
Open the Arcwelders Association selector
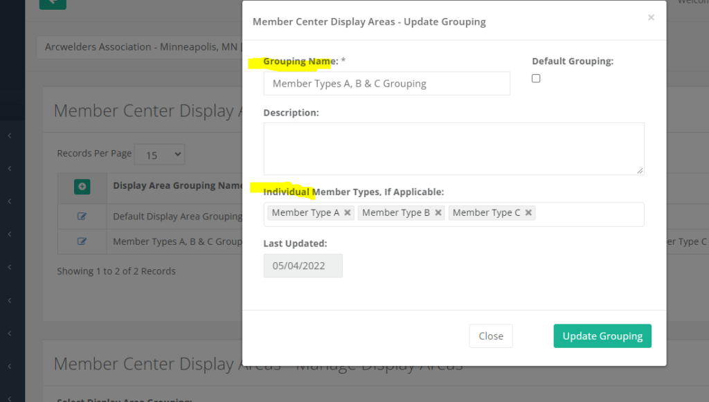138,47
